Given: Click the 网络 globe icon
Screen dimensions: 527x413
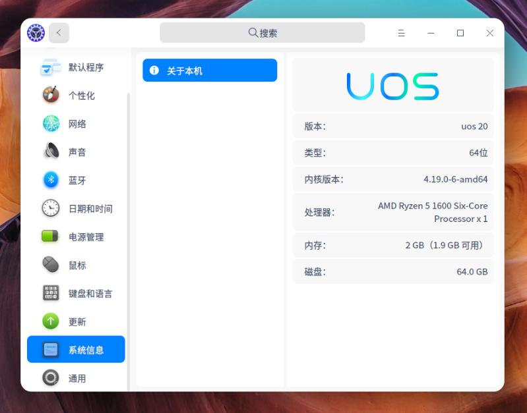Looking at the screenshot, I should click(x=51, y=124).
